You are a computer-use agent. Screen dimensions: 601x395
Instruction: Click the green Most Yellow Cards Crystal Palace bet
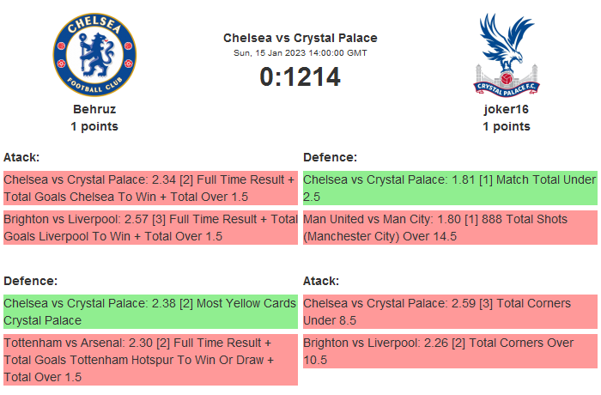(x=149, y=312)
